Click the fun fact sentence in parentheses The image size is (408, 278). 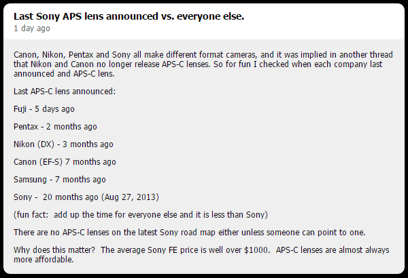(x=141, y=215)
